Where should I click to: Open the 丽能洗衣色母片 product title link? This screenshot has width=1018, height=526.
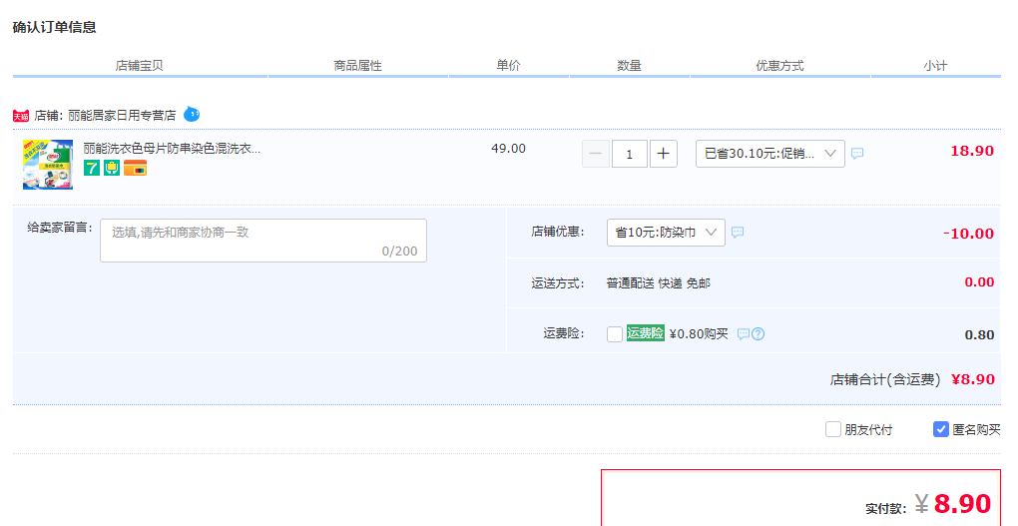[x=172, y=149]
